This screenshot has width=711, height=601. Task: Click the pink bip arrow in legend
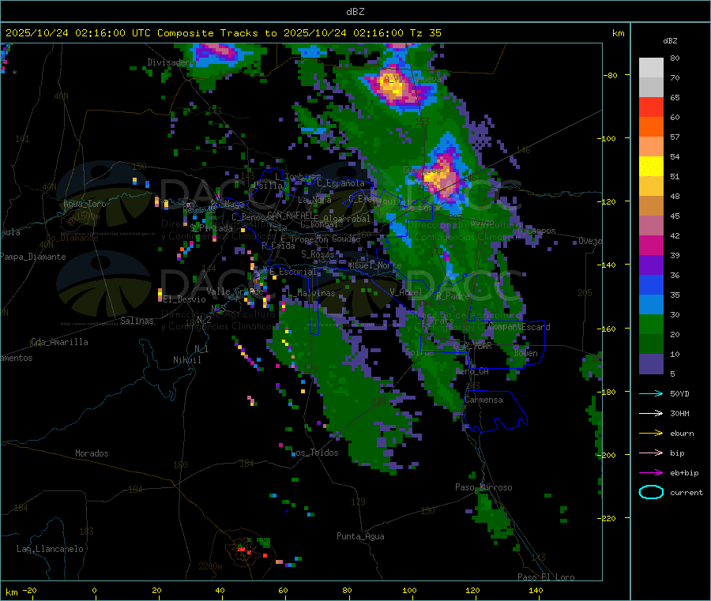[x=651, y=453]
